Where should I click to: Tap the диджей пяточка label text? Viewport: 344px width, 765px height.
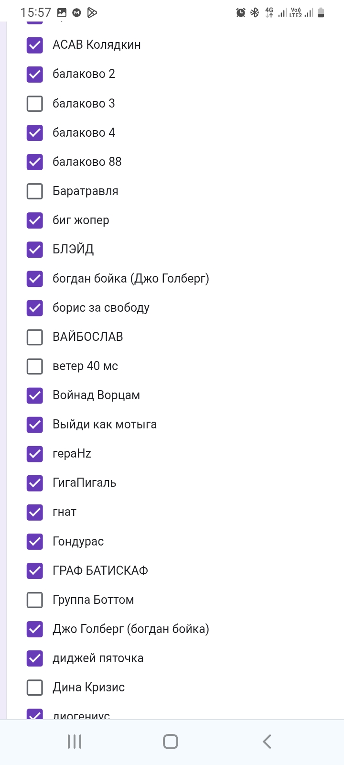(98, 658)
